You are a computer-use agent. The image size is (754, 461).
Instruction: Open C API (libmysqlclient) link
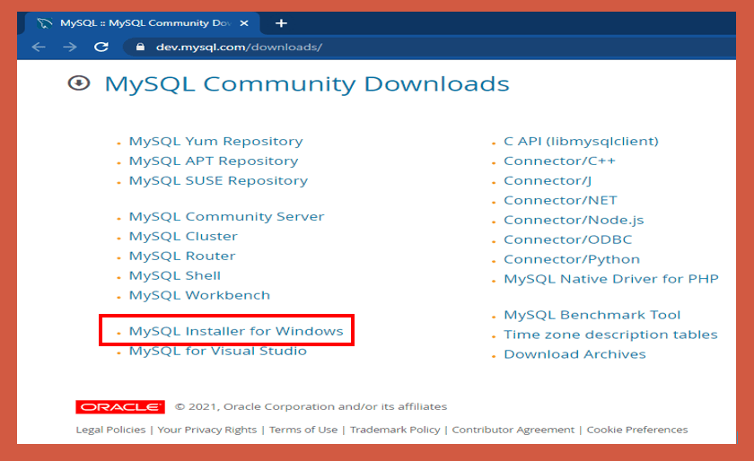point(581,142)
